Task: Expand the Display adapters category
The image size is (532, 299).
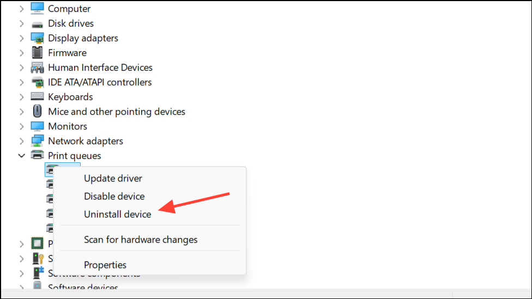Action: point(22,38)
